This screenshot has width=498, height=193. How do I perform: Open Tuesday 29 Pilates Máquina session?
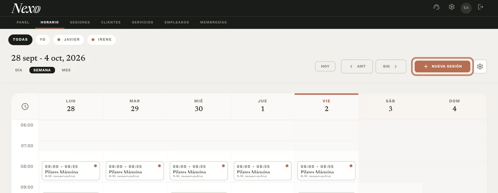pos(135,171)
